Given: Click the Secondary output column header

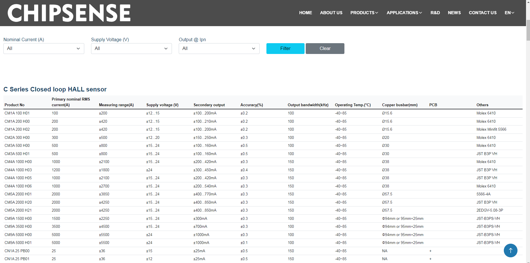Looking at the screenshot, I should point(209,105).
